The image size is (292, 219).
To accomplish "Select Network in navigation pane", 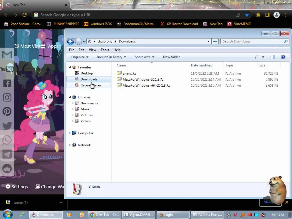I will [x=84, y=145].
